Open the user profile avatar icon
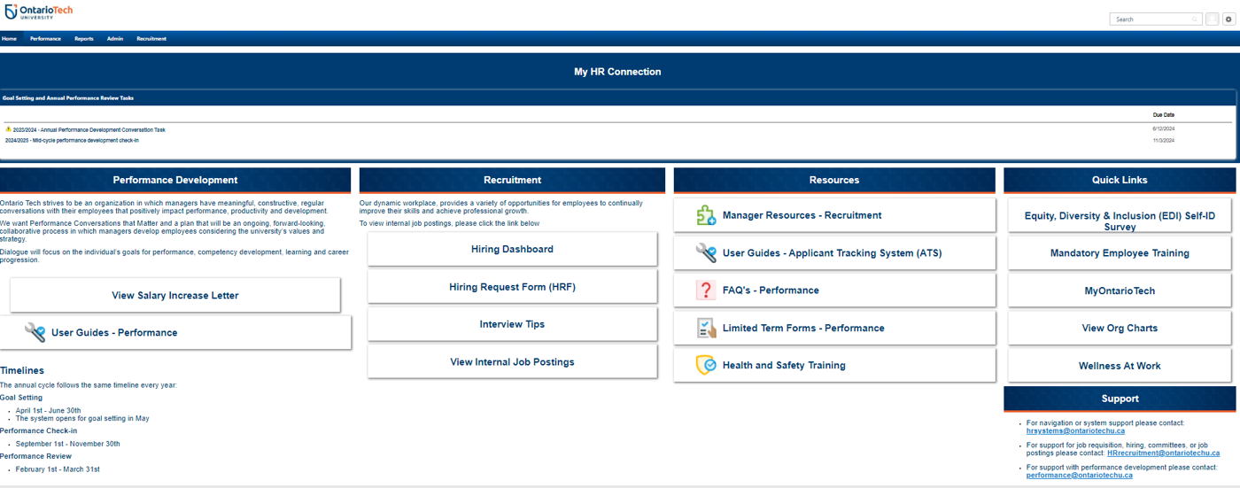This screenshot has height=488, width=1240. (x=1213, y=19)
